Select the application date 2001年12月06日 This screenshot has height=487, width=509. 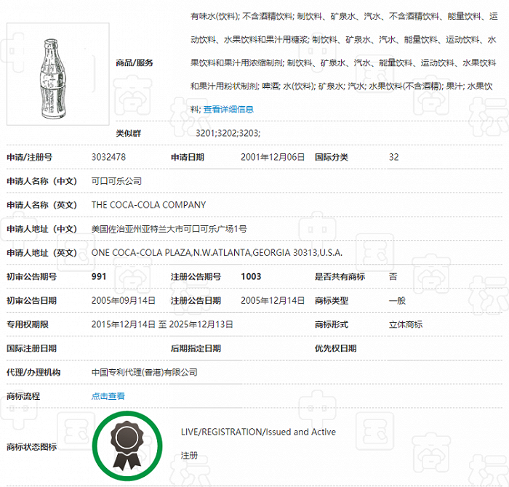pyautogui.click(x=273, y=157)
